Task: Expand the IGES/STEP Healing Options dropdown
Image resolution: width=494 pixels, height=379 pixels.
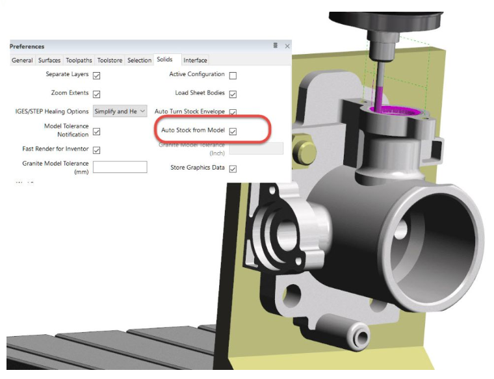Action: (120, 112)
